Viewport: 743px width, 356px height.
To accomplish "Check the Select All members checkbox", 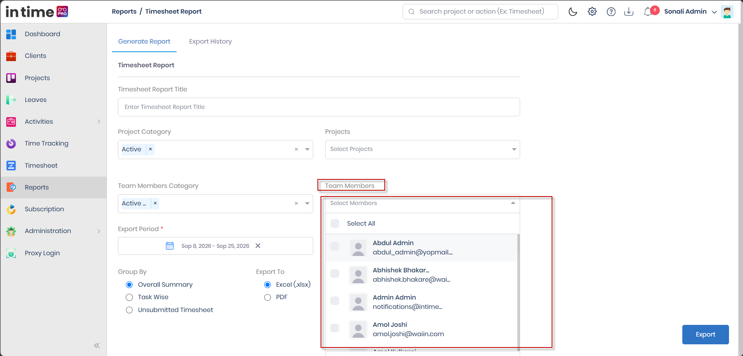I will pyautogui.click(x=335, y=223).
